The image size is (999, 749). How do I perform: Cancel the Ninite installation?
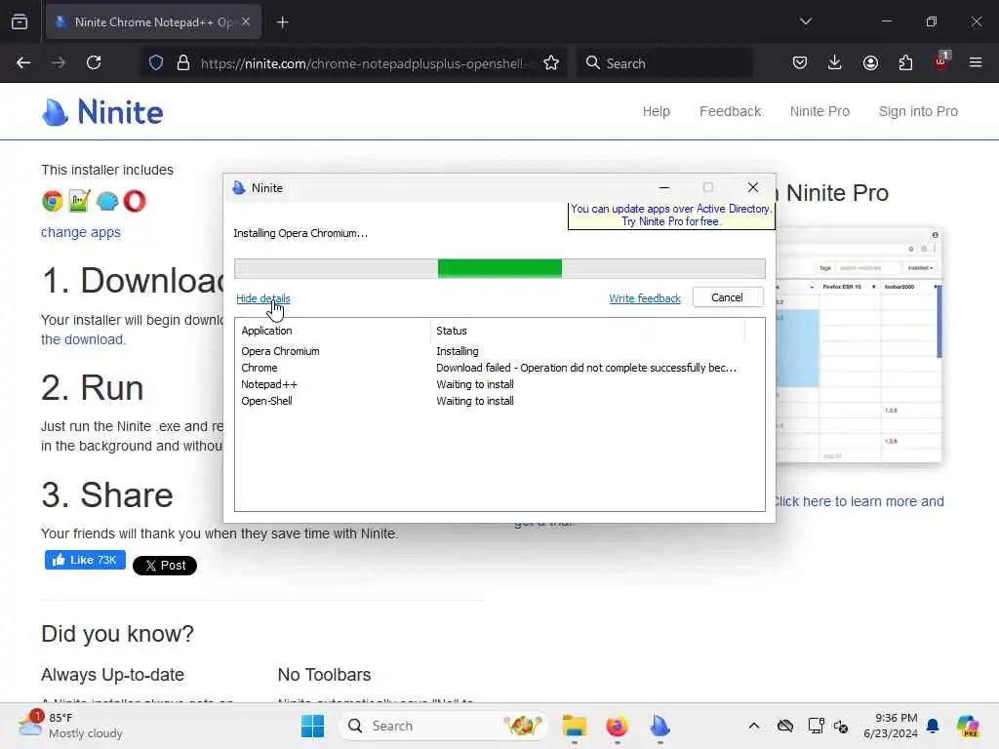[x=727, y=297]
